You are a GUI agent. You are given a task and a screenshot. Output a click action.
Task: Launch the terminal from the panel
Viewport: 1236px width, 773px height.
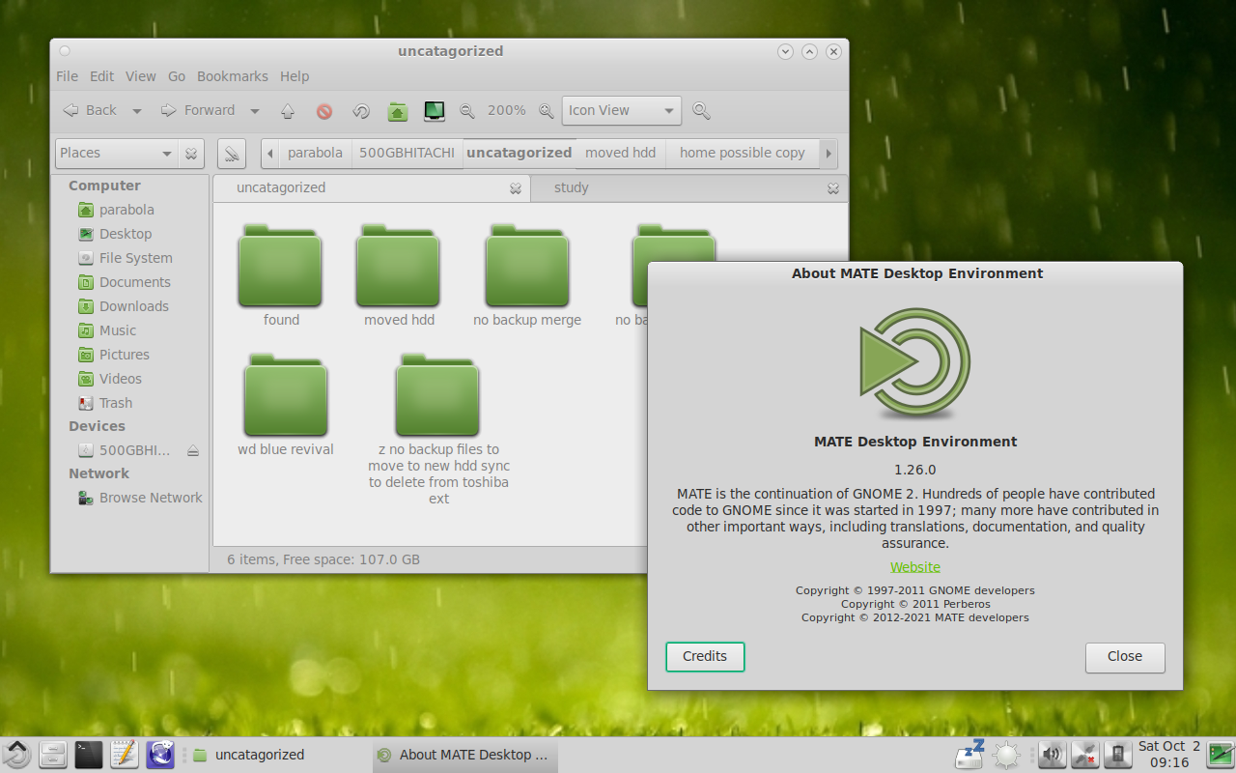[89, 755]
